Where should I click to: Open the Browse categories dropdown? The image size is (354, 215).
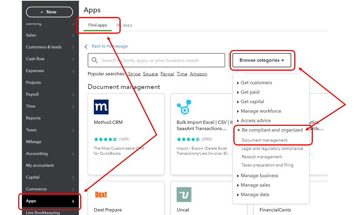(262, 60)
